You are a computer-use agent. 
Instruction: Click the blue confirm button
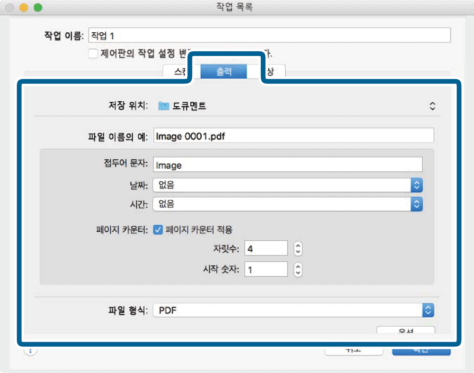(421, 351)
